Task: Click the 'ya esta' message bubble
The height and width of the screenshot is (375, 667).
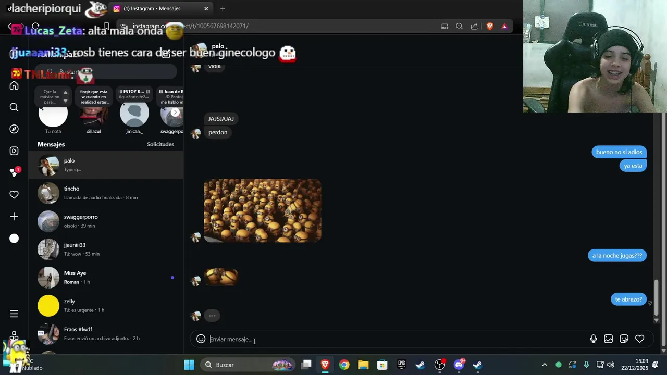Action: coord(633,166)
